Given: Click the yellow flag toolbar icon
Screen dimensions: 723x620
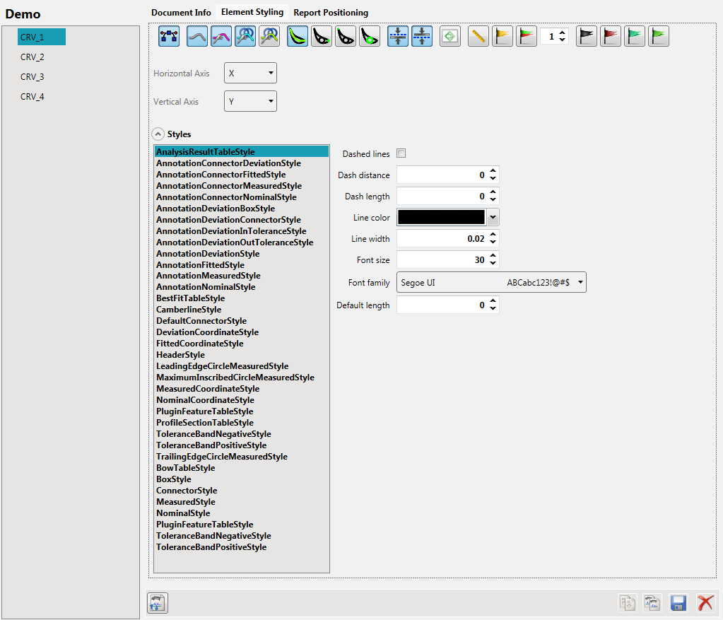Looking at the screenshot, I should 502,36.
